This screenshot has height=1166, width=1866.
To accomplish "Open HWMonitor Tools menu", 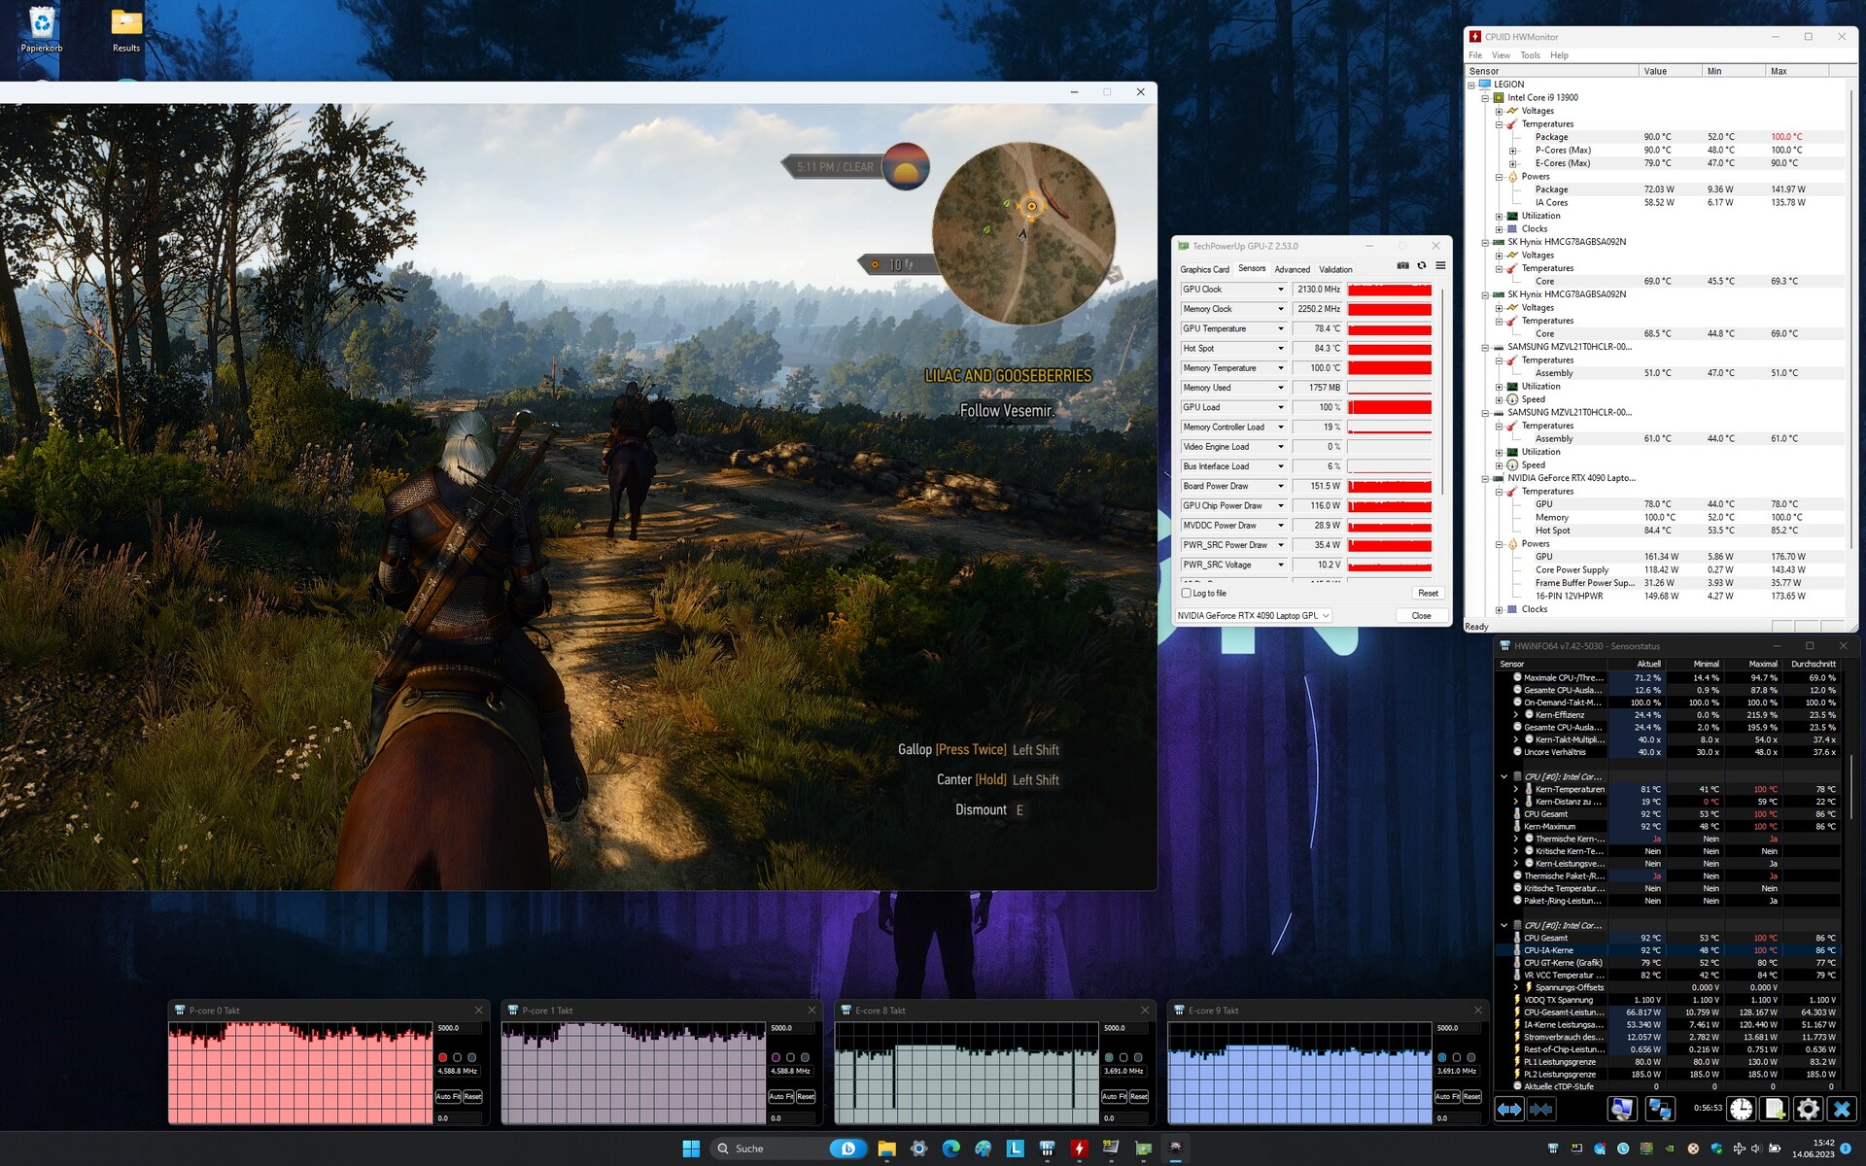I will point(1530,55).
